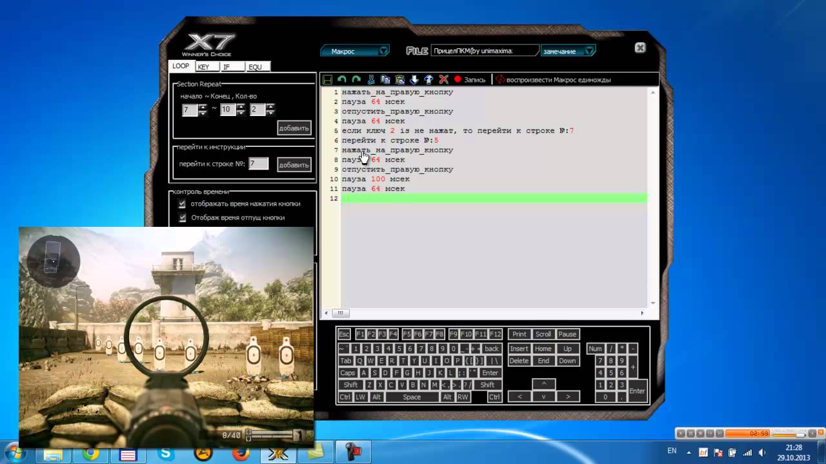826x464 pixels.
Task: Play macro once via воспроизвести Макрос единожды
Action: (553, 80)
